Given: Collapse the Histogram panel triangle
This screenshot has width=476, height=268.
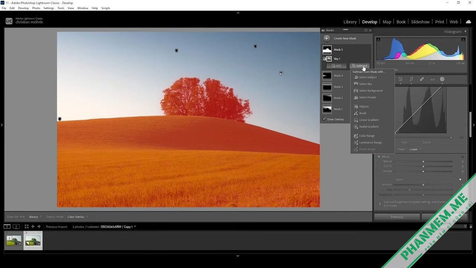Looking at the screenshot, I should [x=465, y=32].
